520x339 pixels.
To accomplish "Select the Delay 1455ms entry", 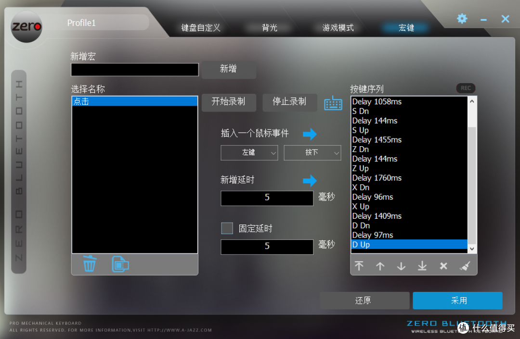I will tap(409, 140).
